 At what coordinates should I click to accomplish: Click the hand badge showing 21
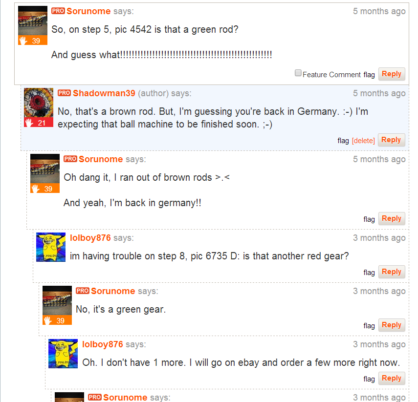(39, 123)
